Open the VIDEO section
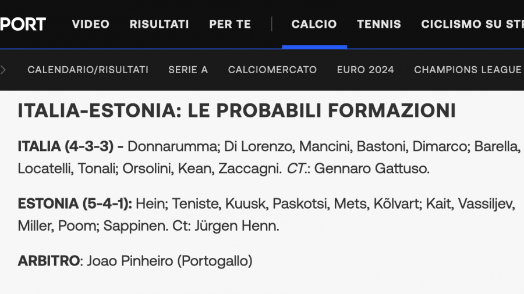 tap(90, 24)
